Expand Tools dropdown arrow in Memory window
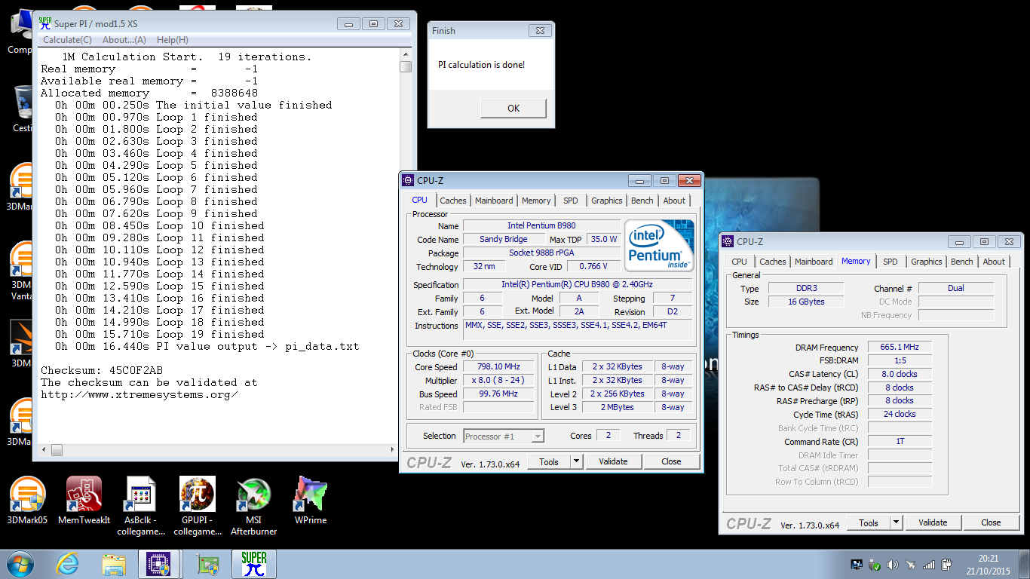The width and height of the screenshot is (1030, 579). [x=896, y=522]
